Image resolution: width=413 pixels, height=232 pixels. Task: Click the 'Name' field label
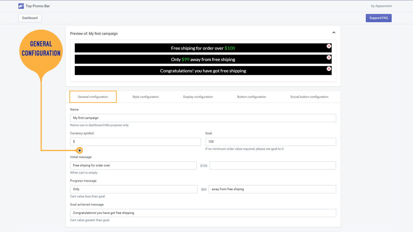(x=74, y=110)
